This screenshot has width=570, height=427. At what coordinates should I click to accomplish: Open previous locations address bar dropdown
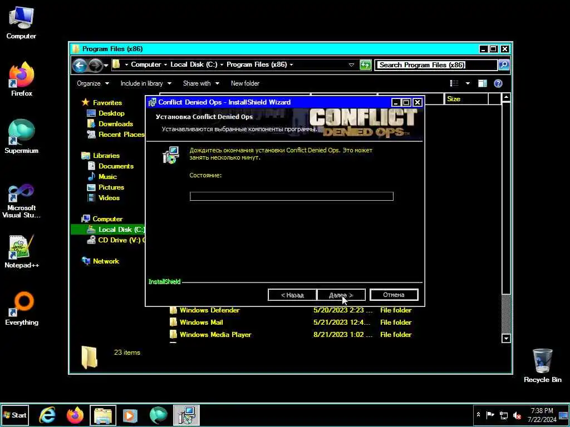[x=351, y=65]
